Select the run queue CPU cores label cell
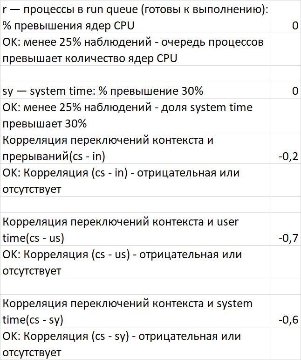 tap(135, 17)
